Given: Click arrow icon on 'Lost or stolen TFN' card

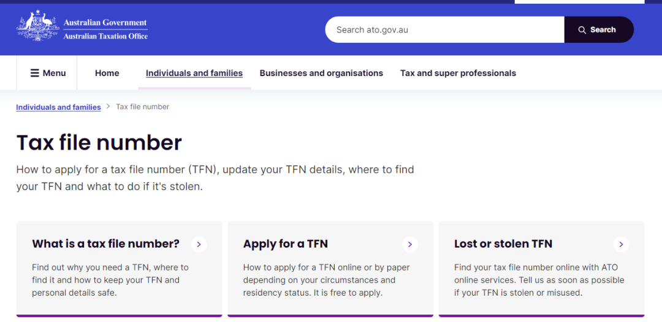Looking at the screenshot, I should tap(621, 244).
